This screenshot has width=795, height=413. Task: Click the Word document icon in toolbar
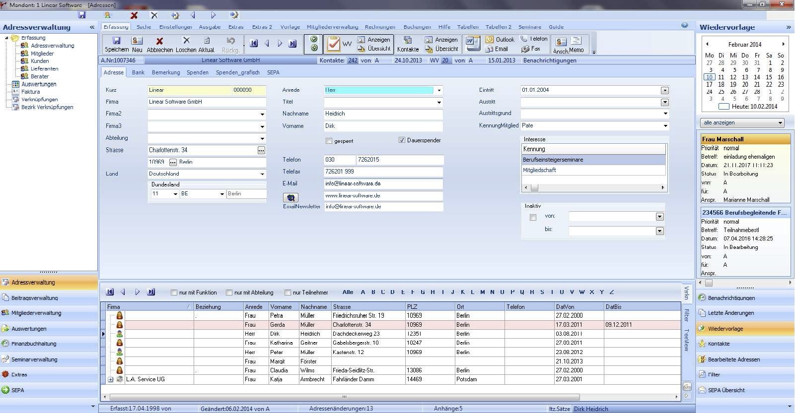(x=472, y=44)
